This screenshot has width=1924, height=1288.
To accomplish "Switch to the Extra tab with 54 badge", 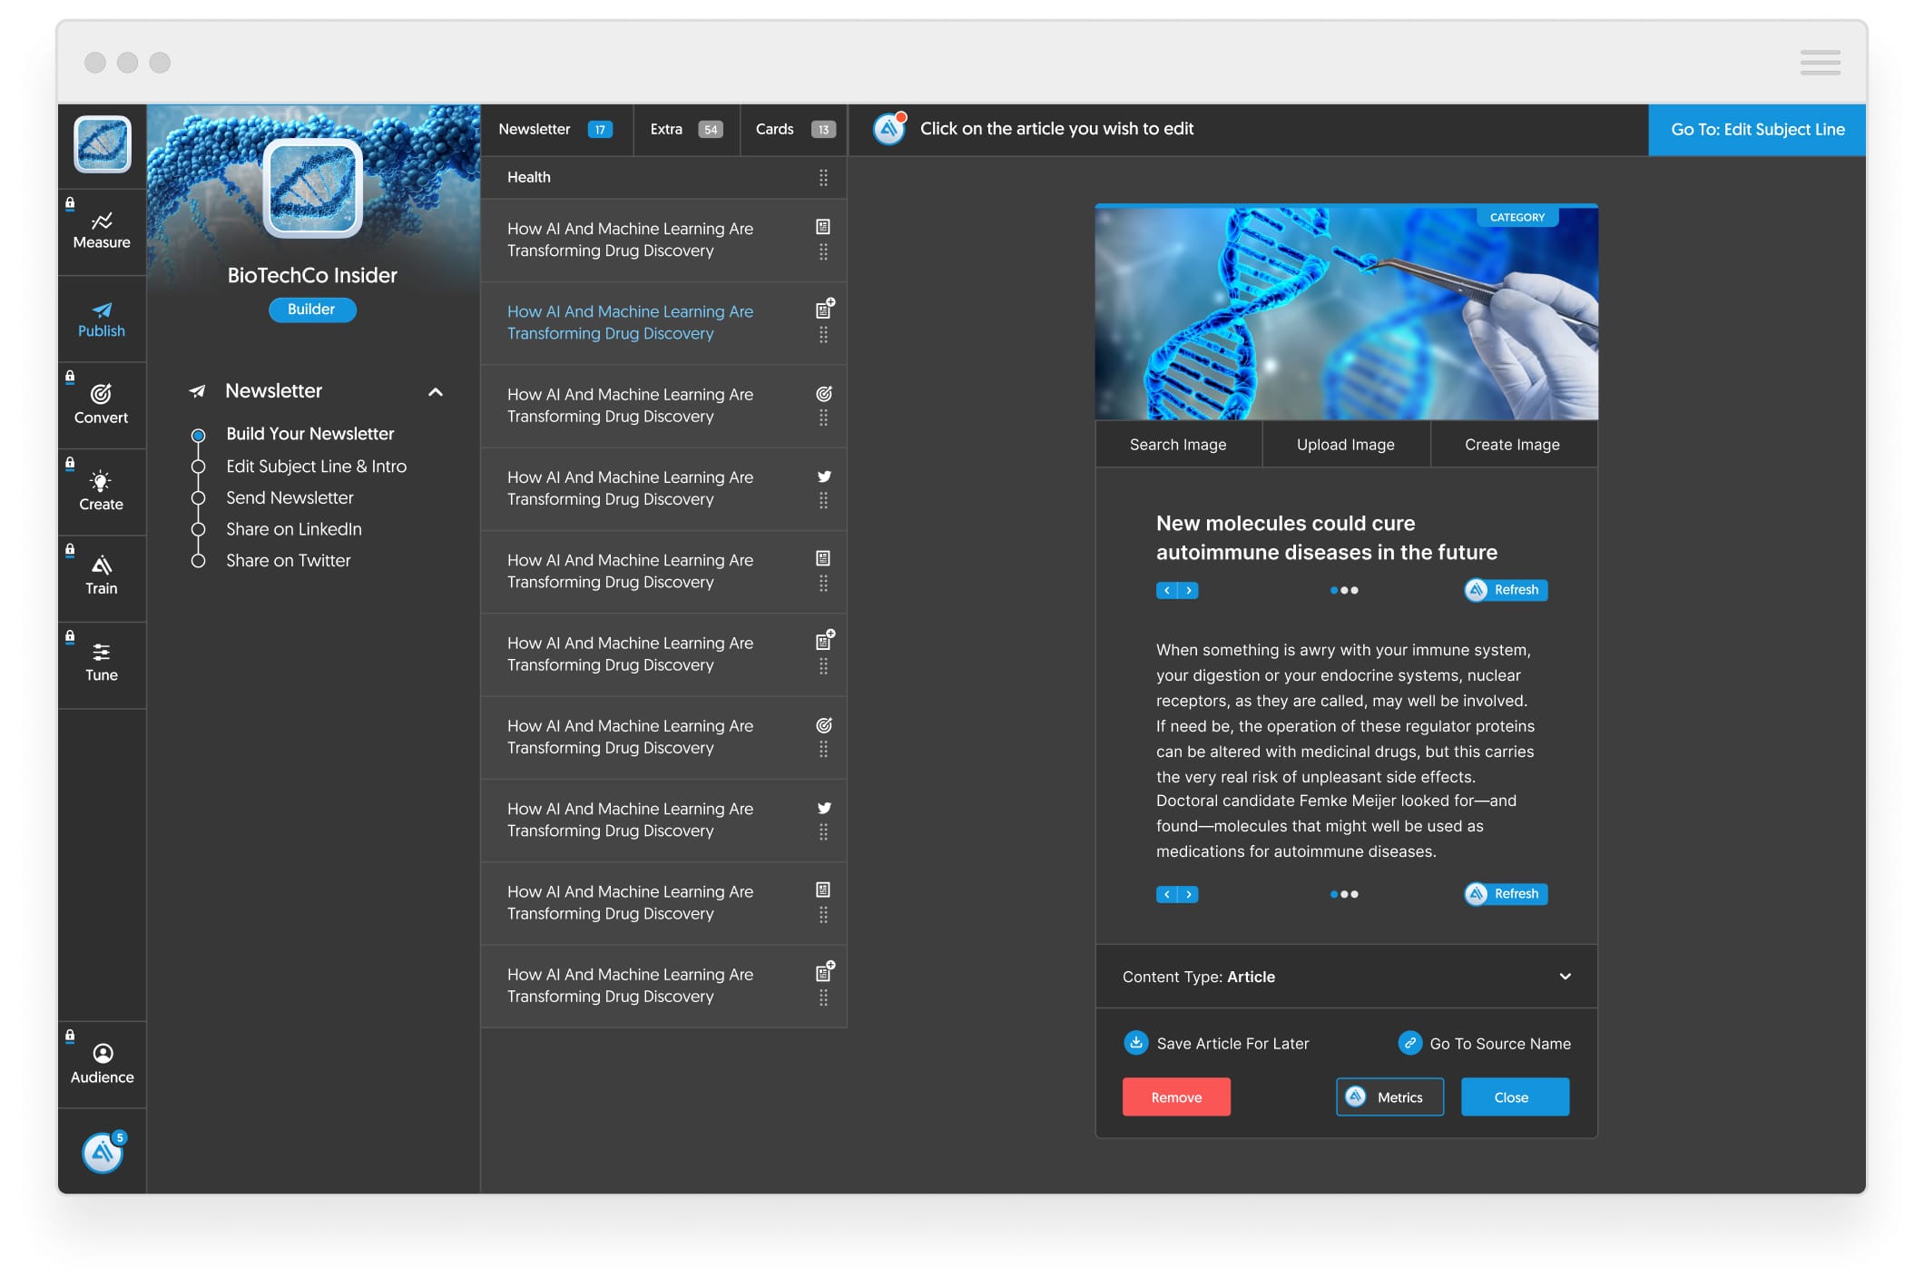I will [x=686, y=130].
